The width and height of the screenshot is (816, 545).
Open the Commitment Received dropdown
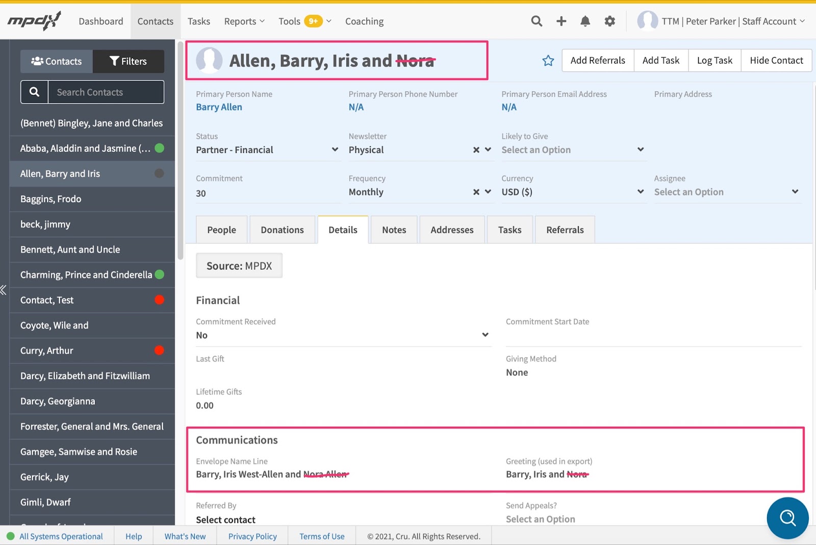click(x=343, y=335)
